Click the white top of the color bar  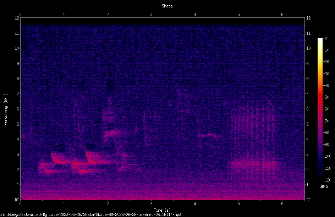(320, 40)
